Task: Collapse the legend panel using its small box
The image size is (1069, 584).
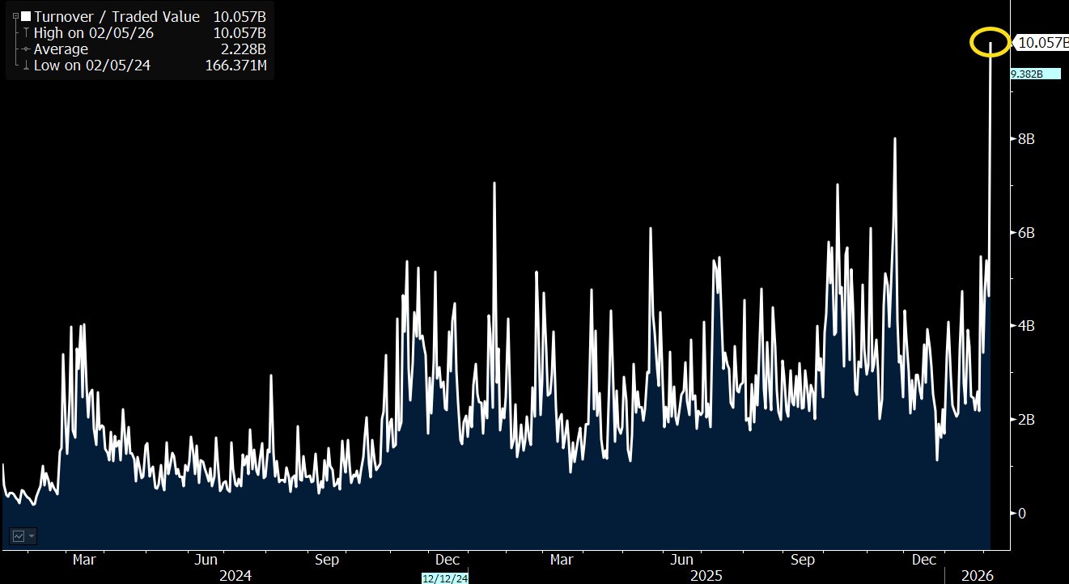Action: tap(15, 15)
